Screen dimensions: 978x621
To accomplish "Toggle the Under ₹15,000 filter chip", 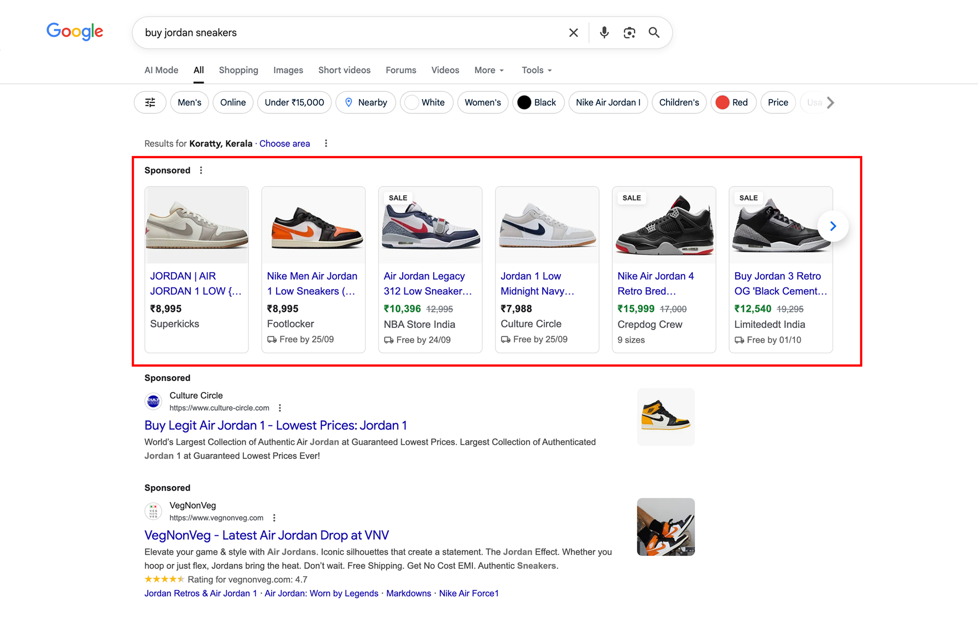I will (x=294, y=102).
